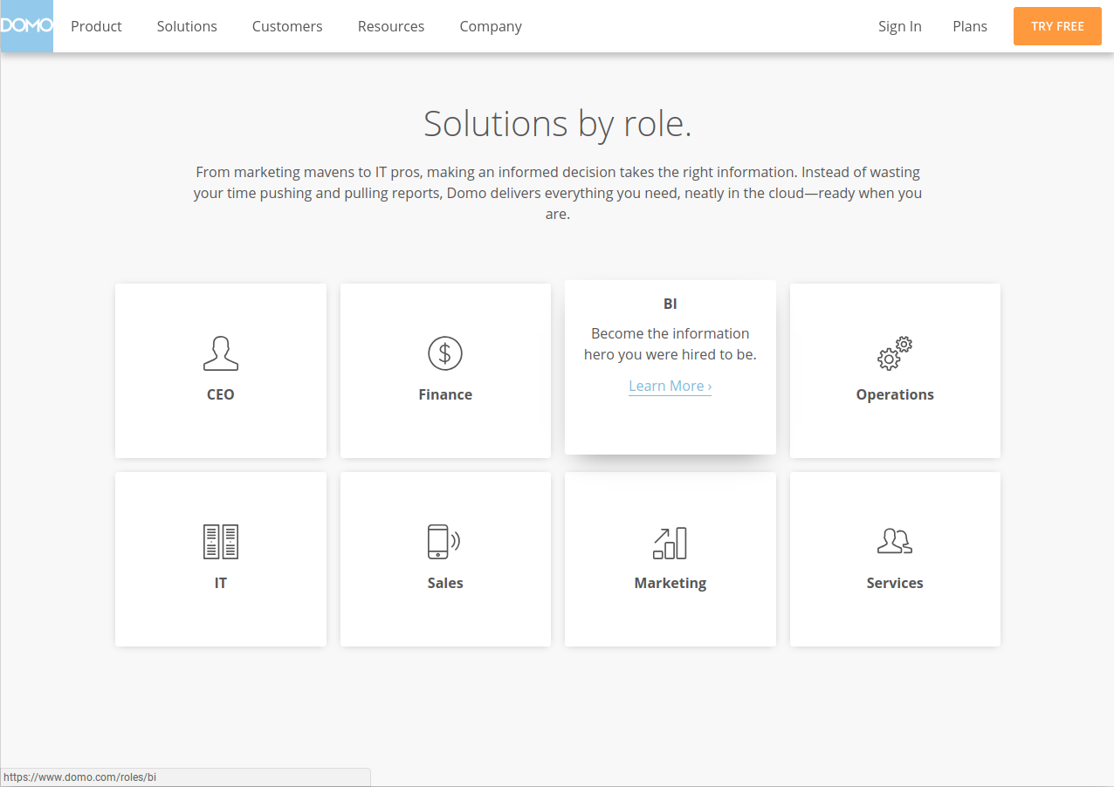Click the Services two-people icon

[895, 542]
